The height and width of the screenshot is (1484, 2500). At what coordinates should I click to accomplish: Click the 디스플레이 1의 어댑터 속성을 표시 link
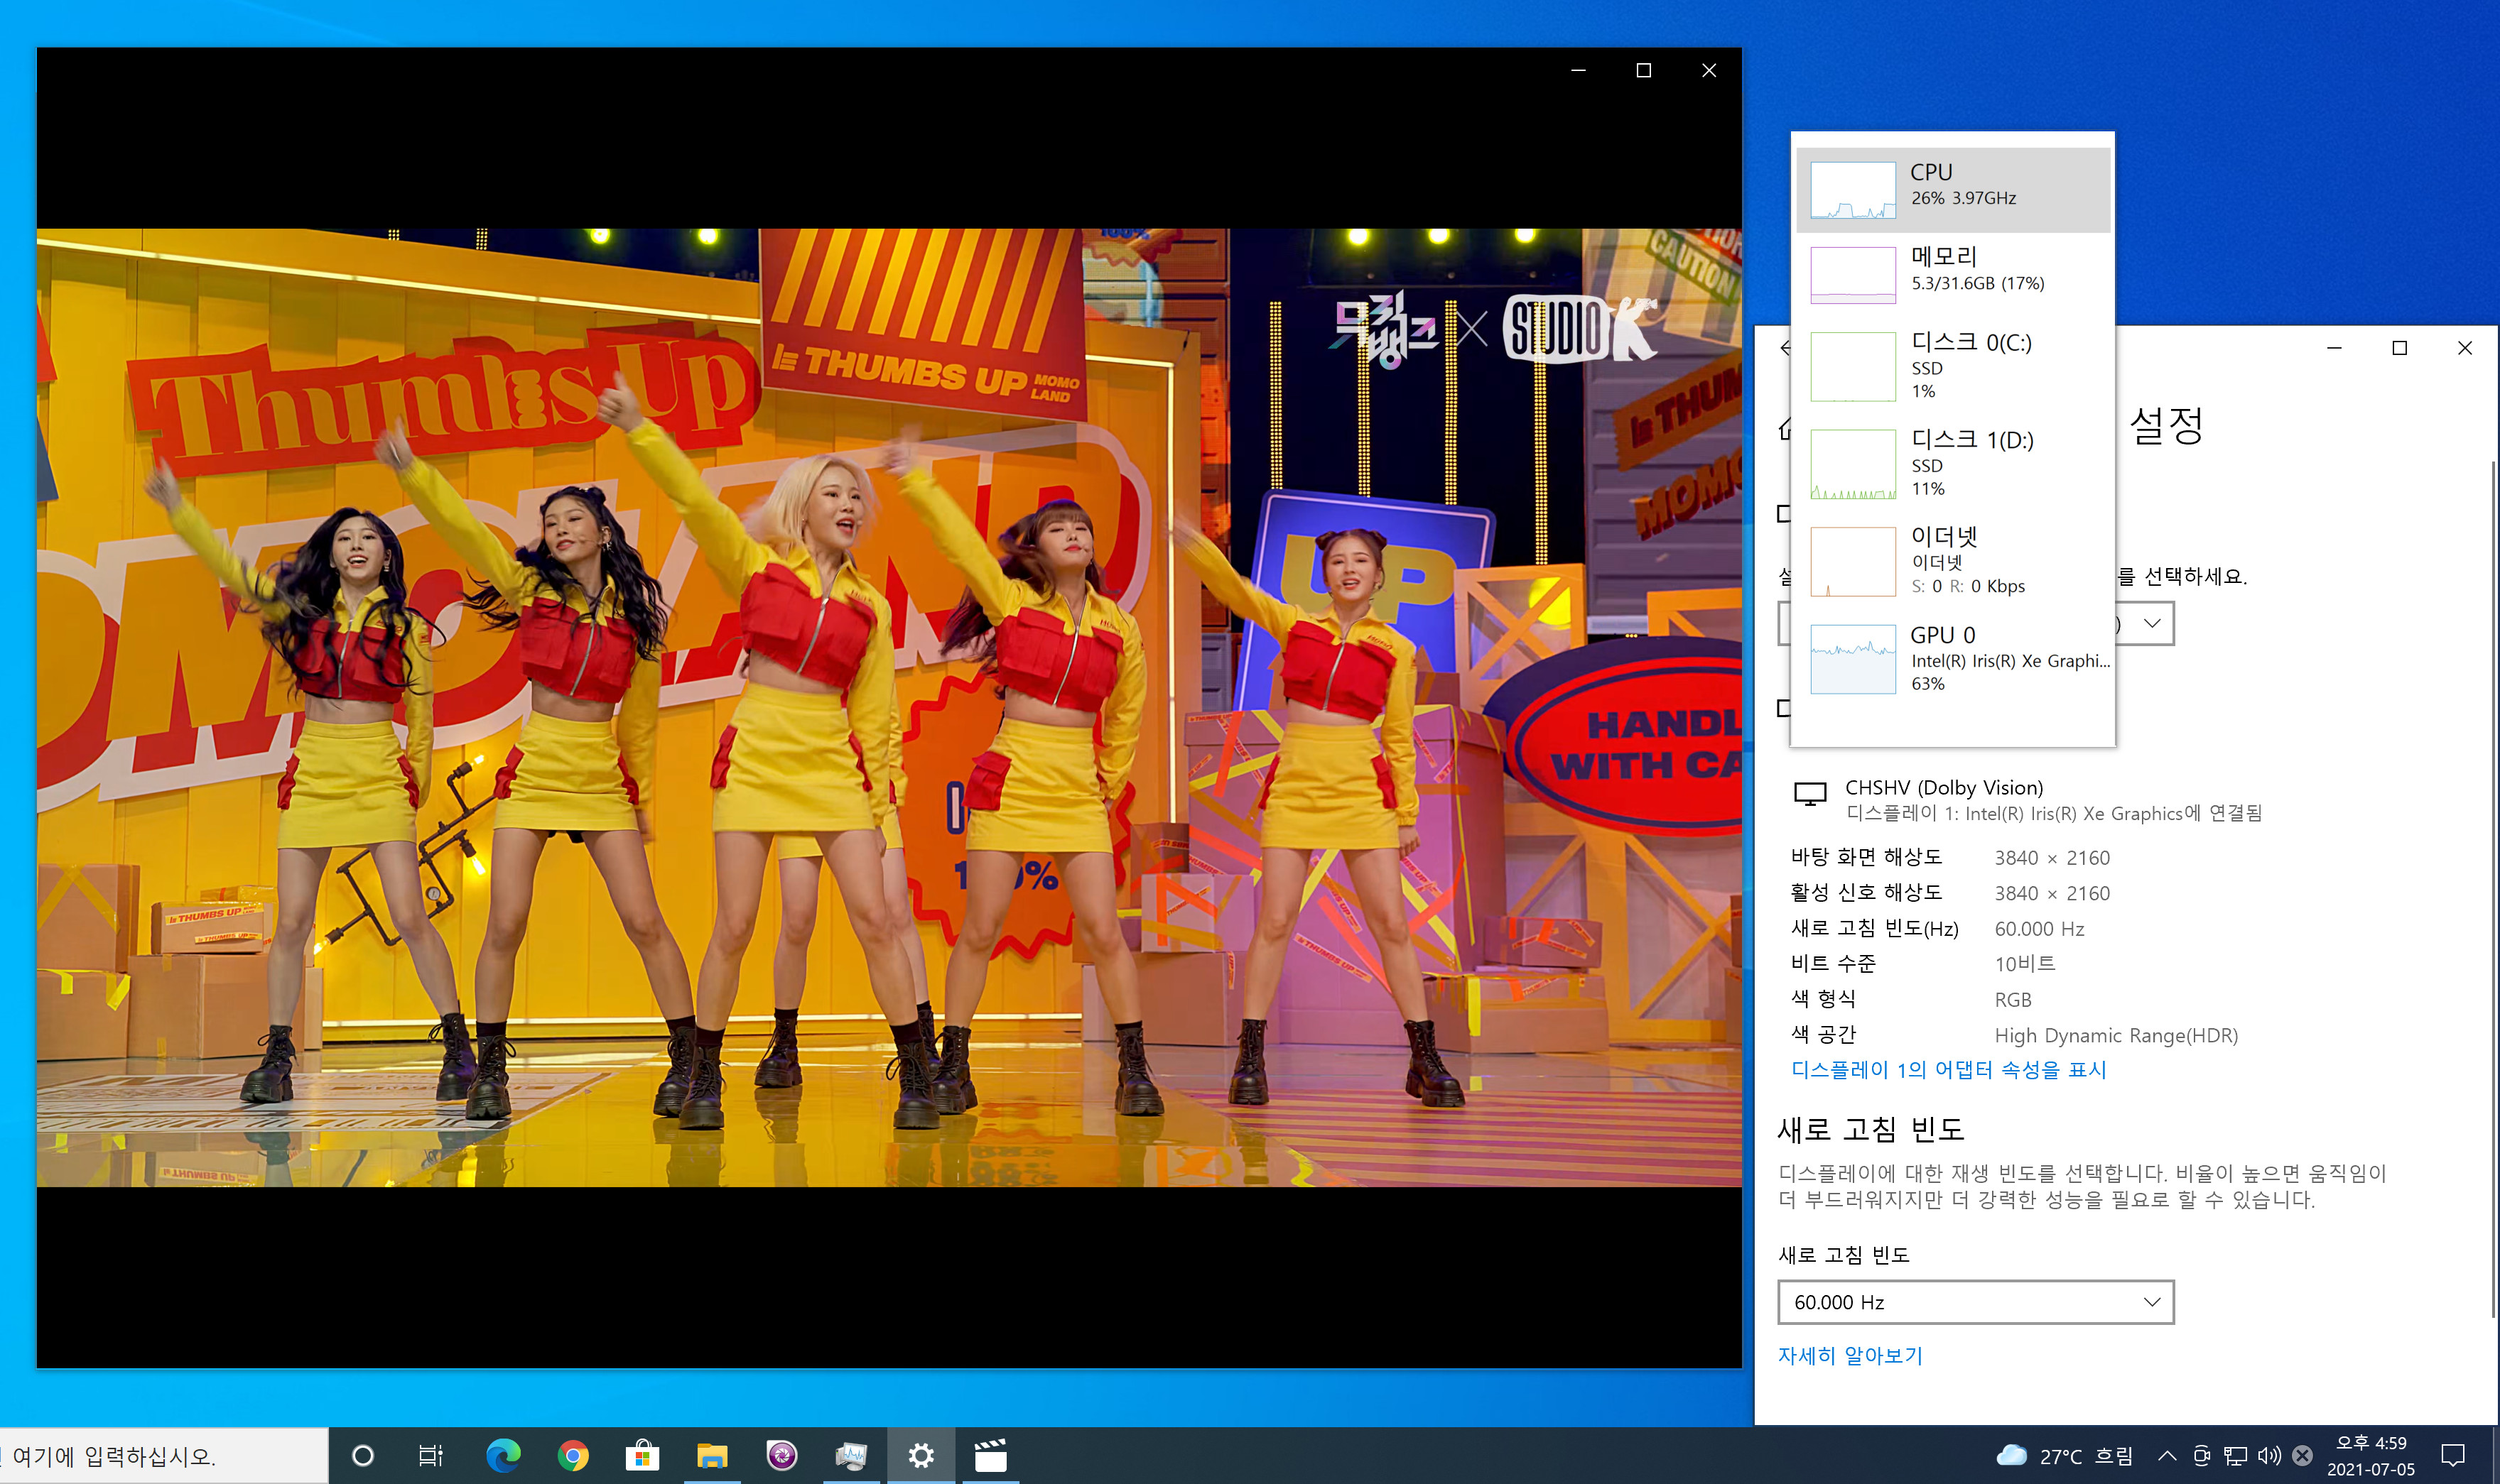point(1948,1069)
